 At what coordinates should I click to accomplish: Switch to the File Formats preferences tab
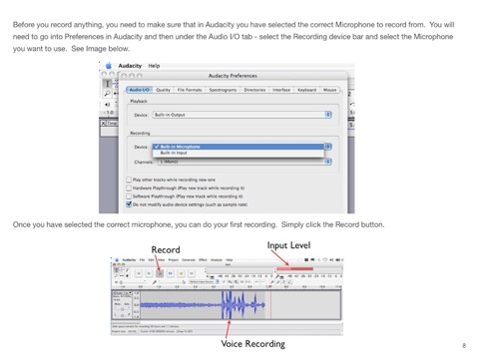tap(190, 90)
